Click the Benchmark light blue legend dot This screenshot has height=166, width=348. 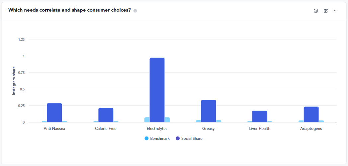[x=146, y=138]
